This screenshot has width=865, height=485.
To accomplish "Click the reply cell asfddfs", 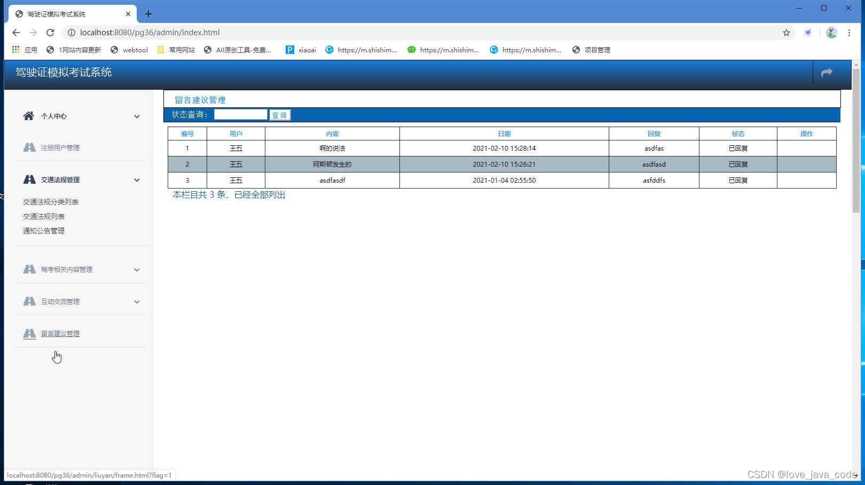I will [654, 180].
